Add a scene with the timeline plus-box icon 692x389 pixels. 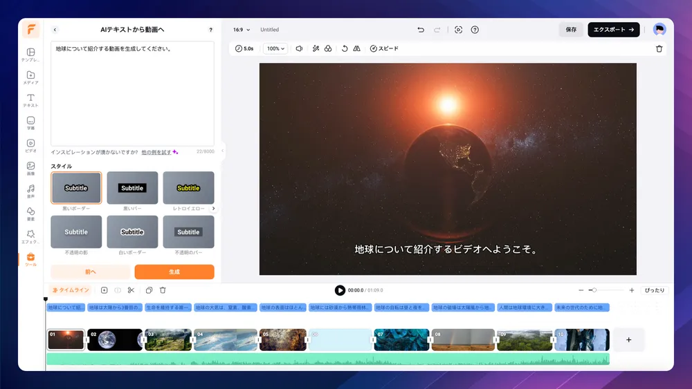coord(104,290)
